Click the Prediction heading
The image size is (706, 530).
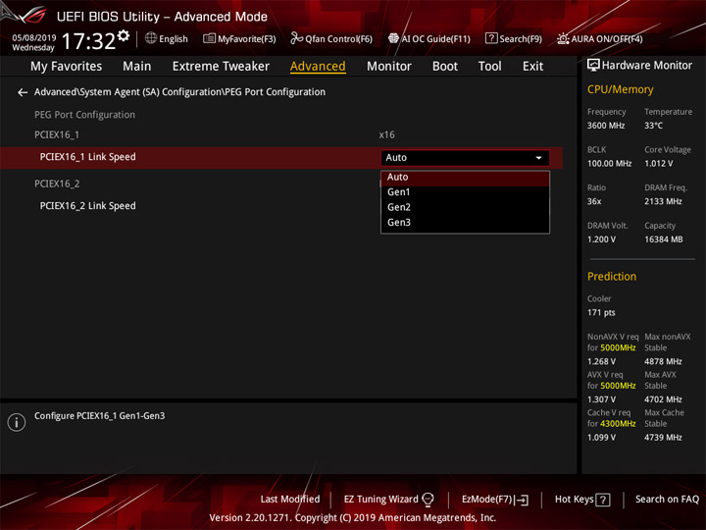(612, 277)
